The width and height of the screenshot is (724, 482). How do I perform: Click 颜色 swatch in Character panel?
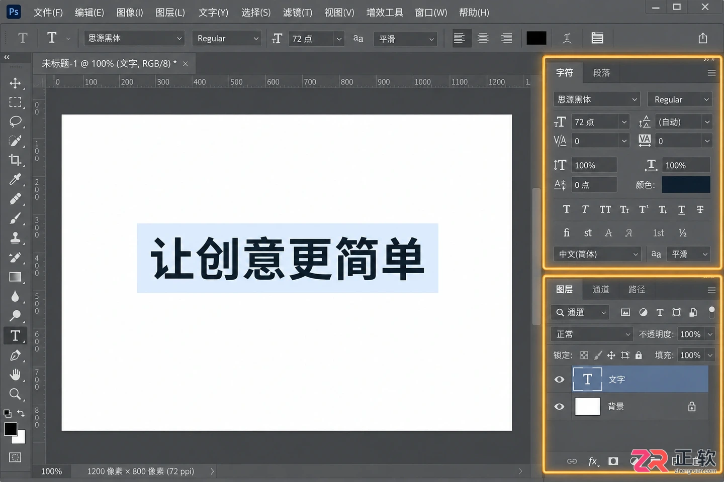[686, 185]
